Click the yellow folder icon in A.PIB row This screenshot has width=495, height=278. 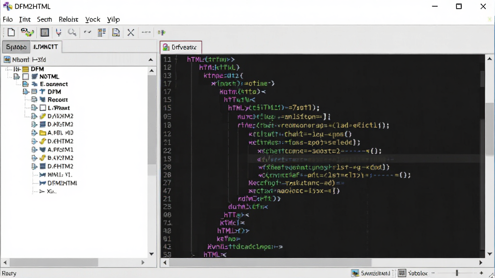(43, 133)
